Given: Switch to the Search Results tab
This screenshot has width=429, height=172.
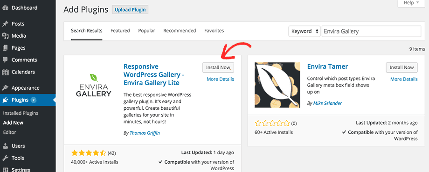Looking at the screenshot, I should tap(86, 31).
